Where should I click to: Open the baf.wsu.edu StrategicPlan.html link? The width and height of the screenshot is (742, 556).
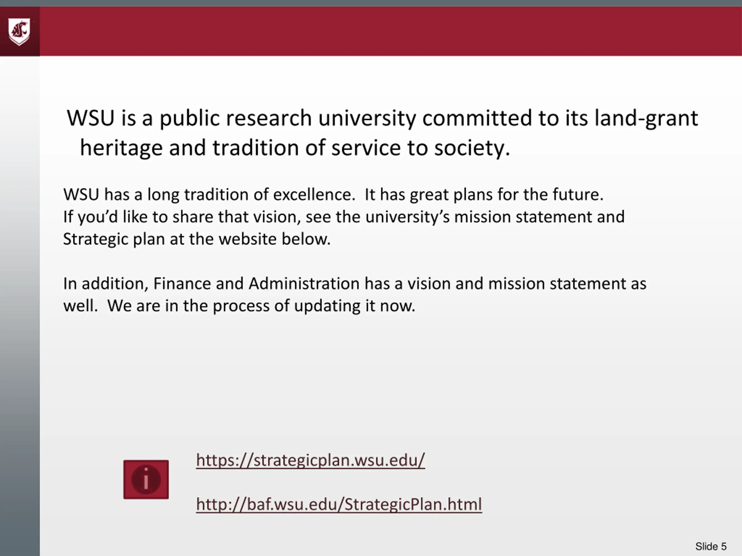pos(339,504)
